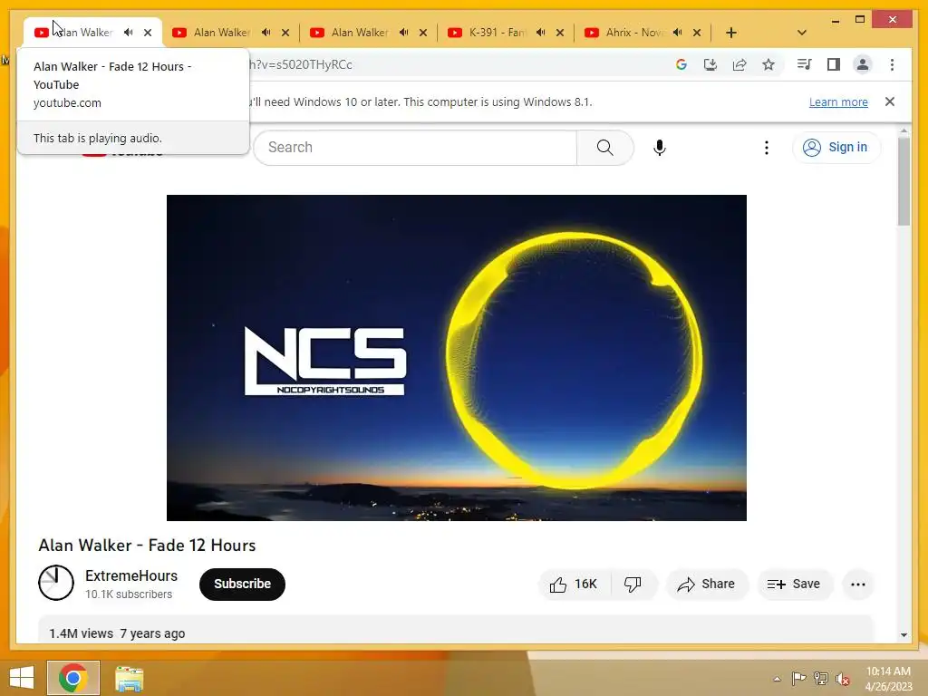Open more actions ellipsis under video
The image size is (928, 696).
click(858, 585)
